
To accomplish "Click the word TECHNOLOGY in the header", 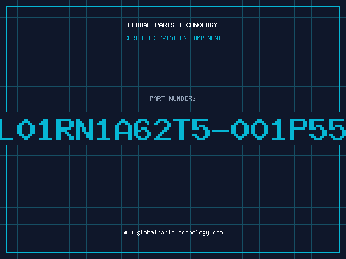I will click(x=198, y=25).
